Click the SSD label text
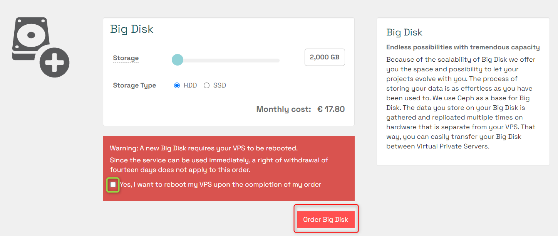Image resolution: width=558 pixels, height=236 pixels. (220, 86)
